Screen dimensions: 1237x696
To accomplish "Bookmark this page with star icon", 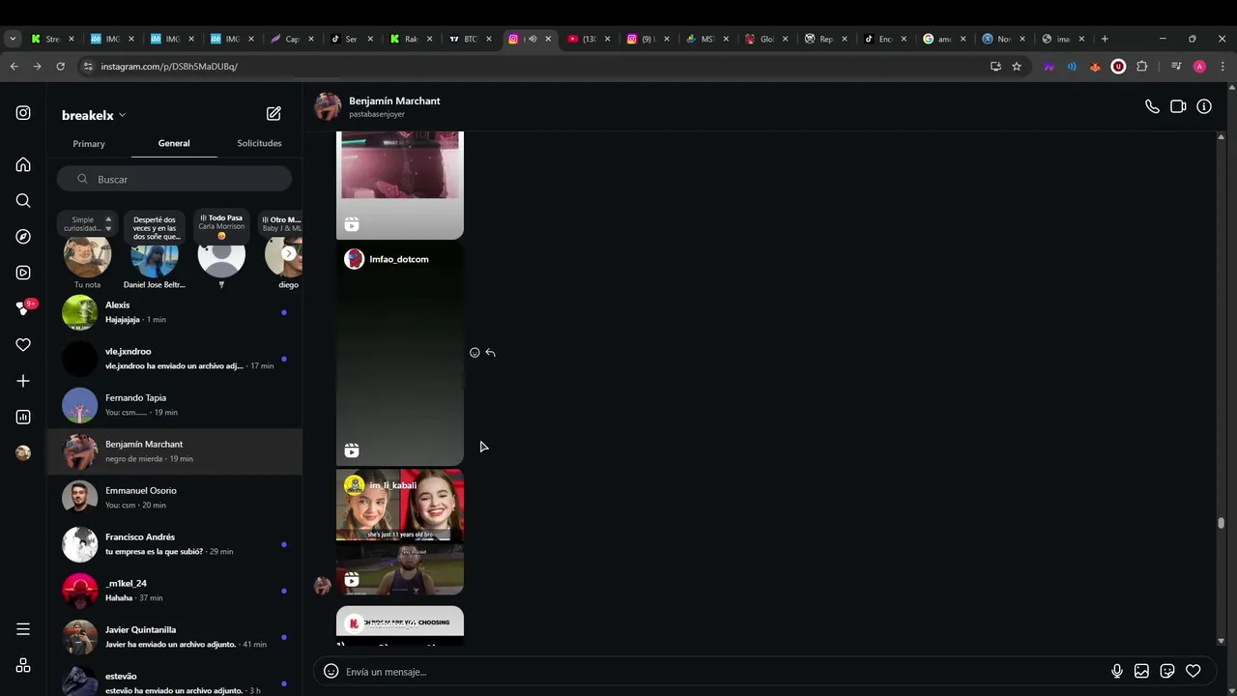I will pos(1017,67).
